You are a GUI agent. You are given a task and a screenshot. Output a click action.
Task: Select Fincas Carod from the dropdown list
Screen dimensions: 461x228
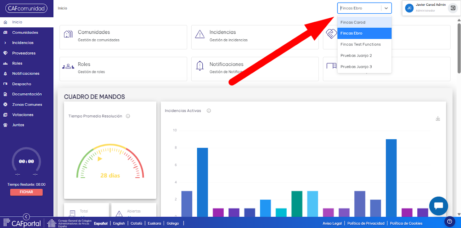(x=364, y=22)
